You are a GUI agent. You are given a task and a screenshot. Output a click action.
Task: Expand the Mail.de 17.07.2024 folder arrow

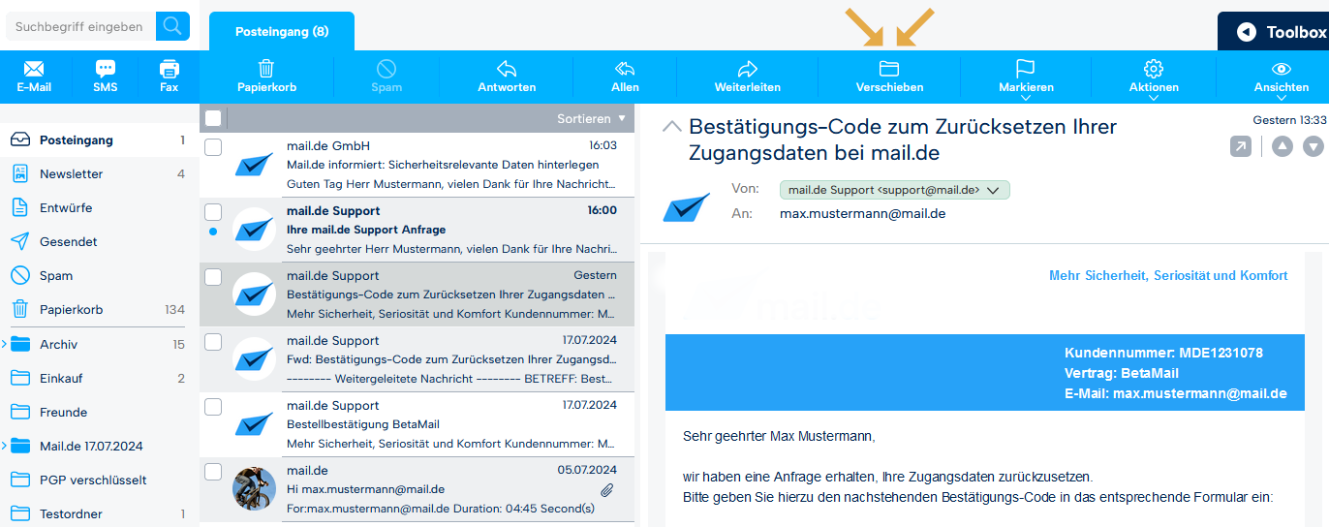tap(4, 446)
